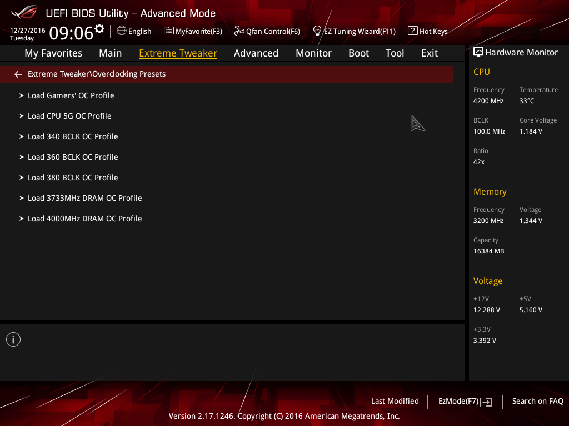The height and width of the screenshot is (426, 569).
Task: Click the CPU temperature 33°C value
Action: click(x=527, y=101)
